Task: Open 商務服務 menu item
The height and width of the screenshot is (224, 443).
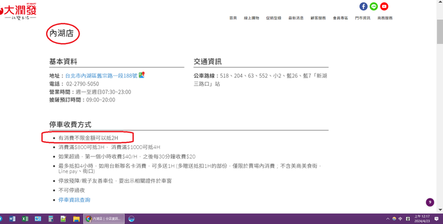Action: click(385, 18)
